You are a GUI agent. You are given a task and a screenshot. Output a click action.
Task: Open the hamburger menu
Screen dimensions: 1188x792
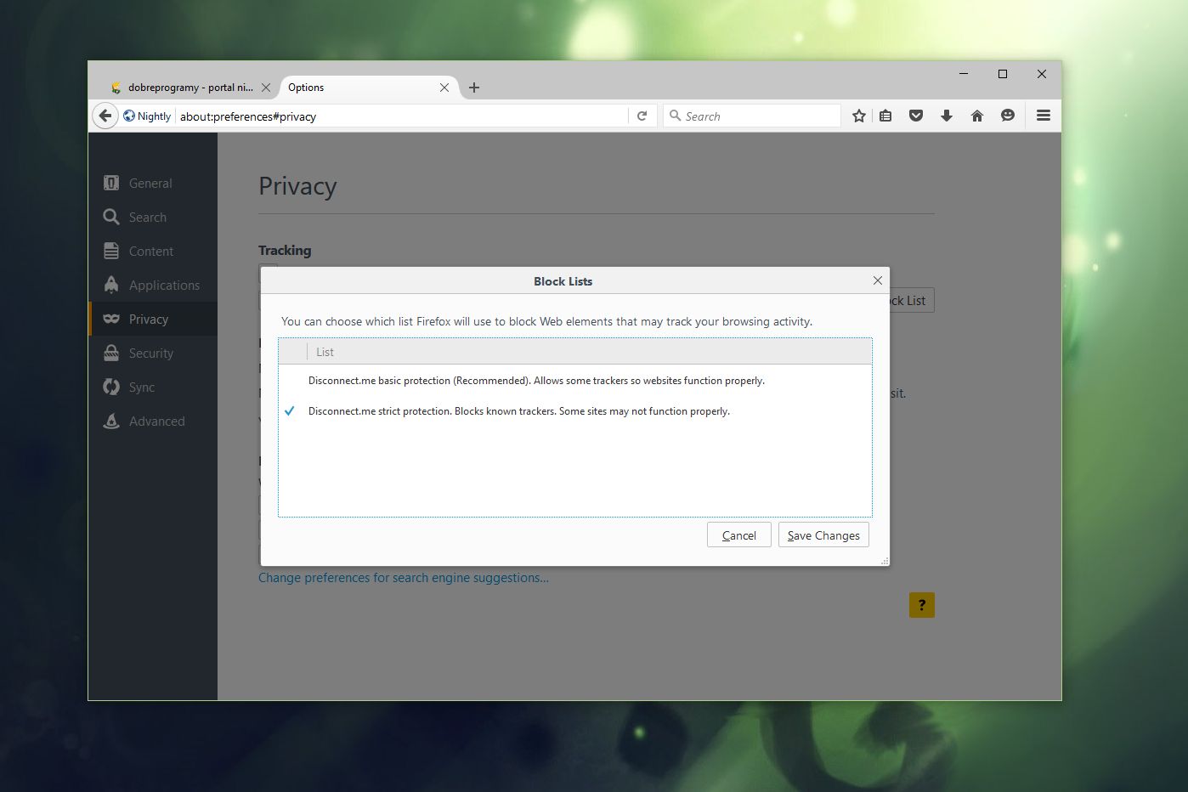(1044, 116)
